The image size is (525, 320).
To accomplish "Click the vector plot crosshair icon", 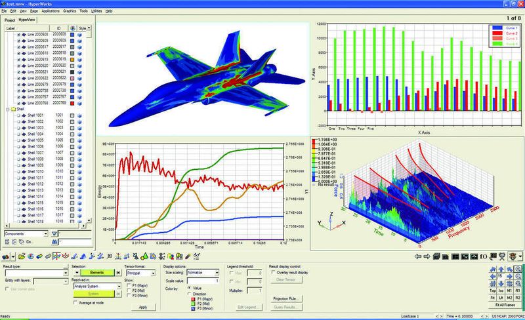I will coord(56,257).
